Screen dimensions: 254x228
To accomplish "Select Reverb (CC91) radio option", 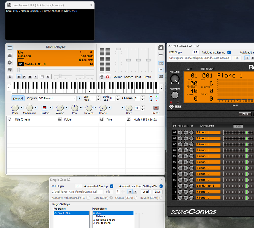I will (x=161, y=198).
